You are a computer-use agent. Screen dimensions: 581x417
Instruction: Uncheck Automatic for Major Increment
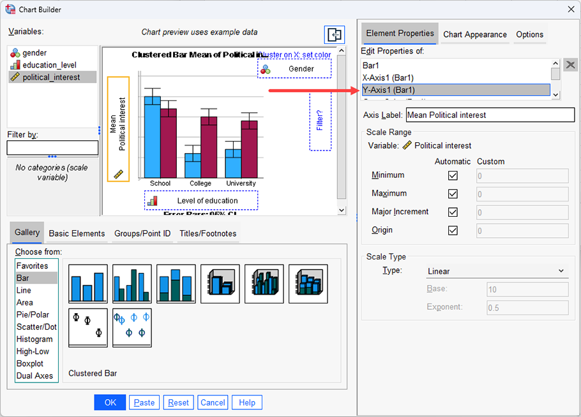click(x=453, y=212)
